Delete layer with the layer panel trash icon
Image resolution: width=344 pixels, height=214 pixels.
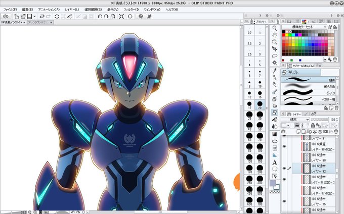coord(336,132)
